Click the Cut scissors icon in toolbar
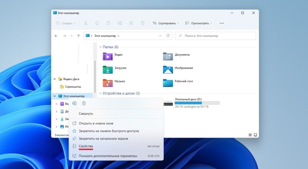 [86, 23]
